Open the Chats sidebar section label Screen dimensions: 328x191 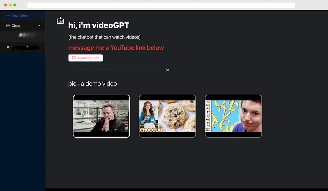(16, 26)
